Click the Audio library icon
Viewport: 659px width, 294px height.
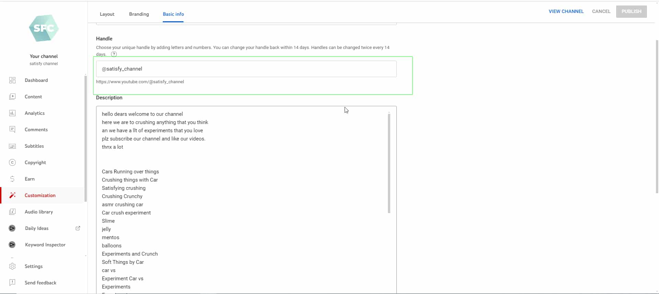click(12, 212)
